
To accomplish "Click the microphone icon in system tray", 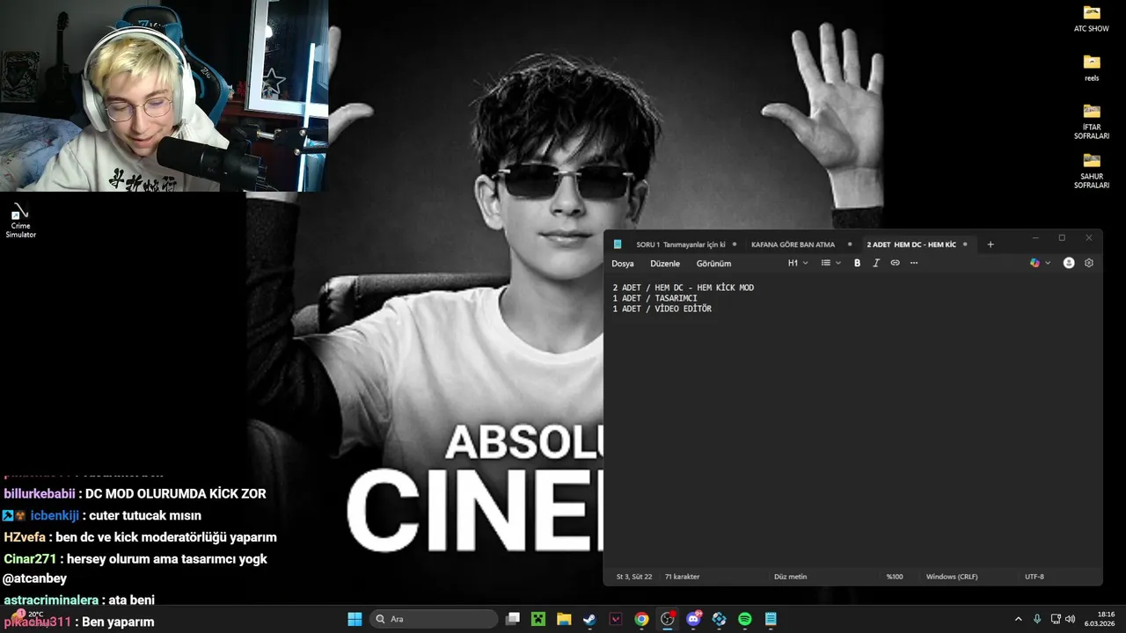I will pos(1037,619).
